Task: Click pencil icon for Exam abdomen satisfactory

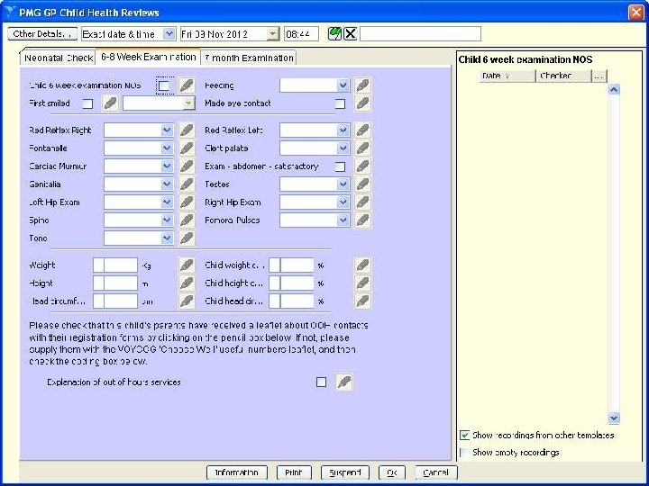Action: click(362, 166)
